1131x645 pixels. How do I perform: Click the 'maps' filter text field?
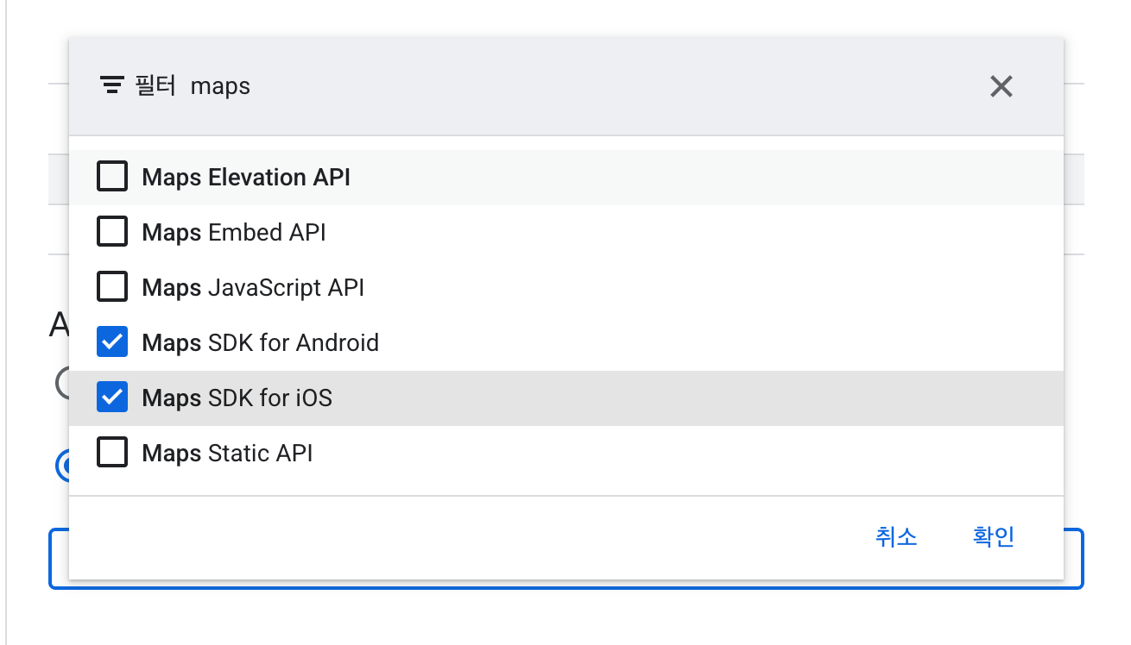point(518,86)
